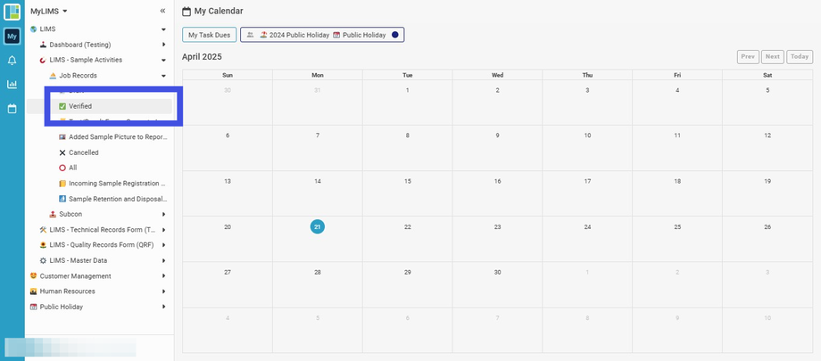Click the Master Data gear icon
Screen dimensions: 821x361
pyautogui.click(x=43, y=260)
